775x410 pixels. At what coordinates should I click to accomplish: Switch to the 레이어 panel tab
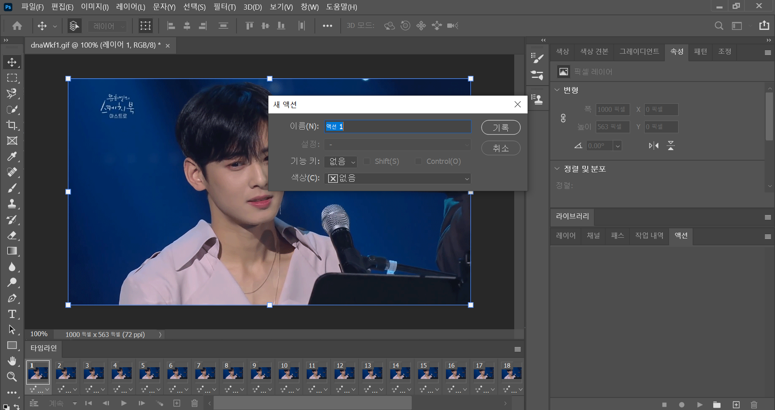pyautogui.click(x=566, y=236)
